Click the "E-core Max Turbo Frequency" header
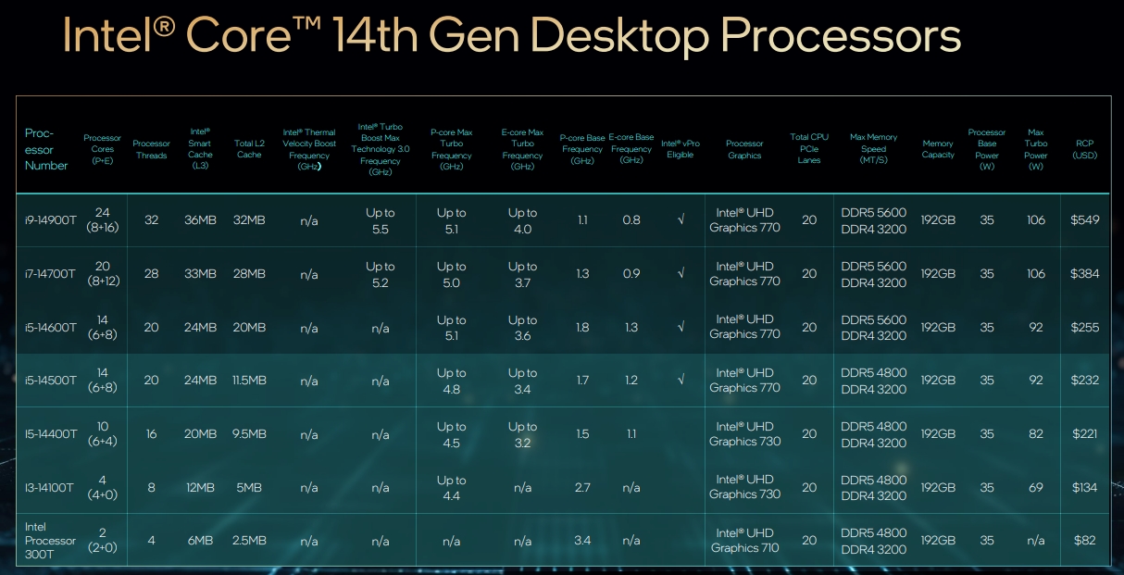The image size is (1124, 575). click(x=522, y=149)
